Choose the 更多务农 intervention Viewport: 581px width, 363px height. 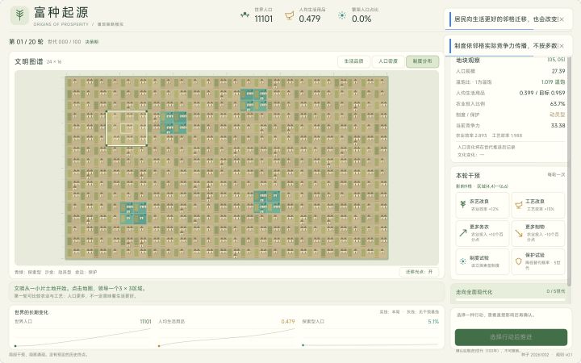[482, 233]
